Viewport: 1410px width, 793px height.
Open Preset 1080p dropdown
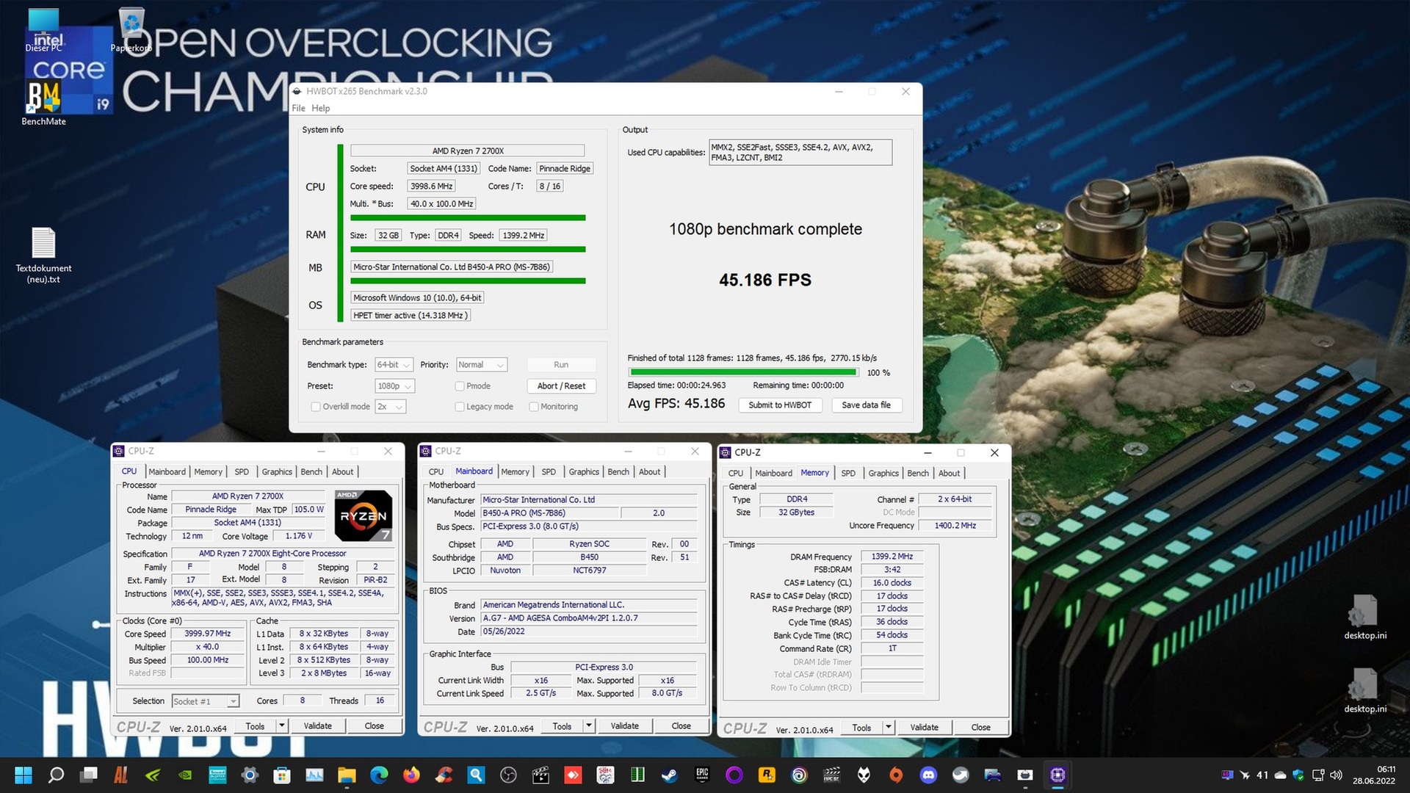(x=394, y=386)
